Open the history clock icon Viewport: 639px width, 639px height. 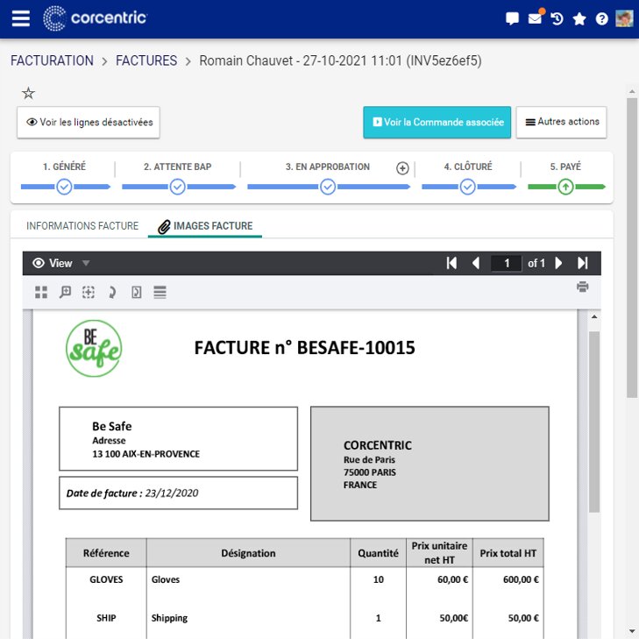tap(557, 18)
